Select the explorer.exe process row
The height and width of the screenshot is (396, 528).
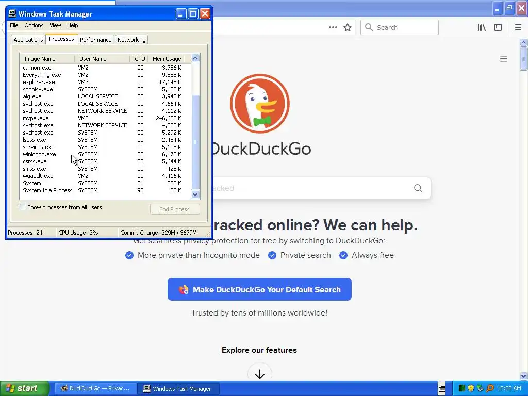(x=105, y=82)
